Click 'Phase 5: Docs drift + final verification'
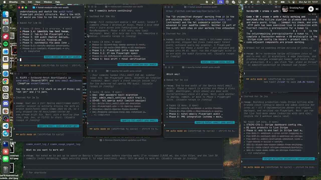 point(117,59)
